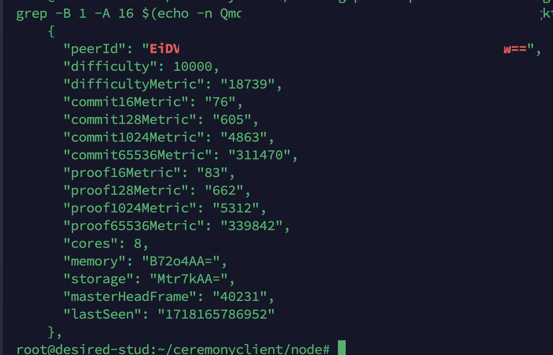Viewport: 553px width, 355px height.
Task: Click the proof128Metric value 662
Action: click(224, 190)
